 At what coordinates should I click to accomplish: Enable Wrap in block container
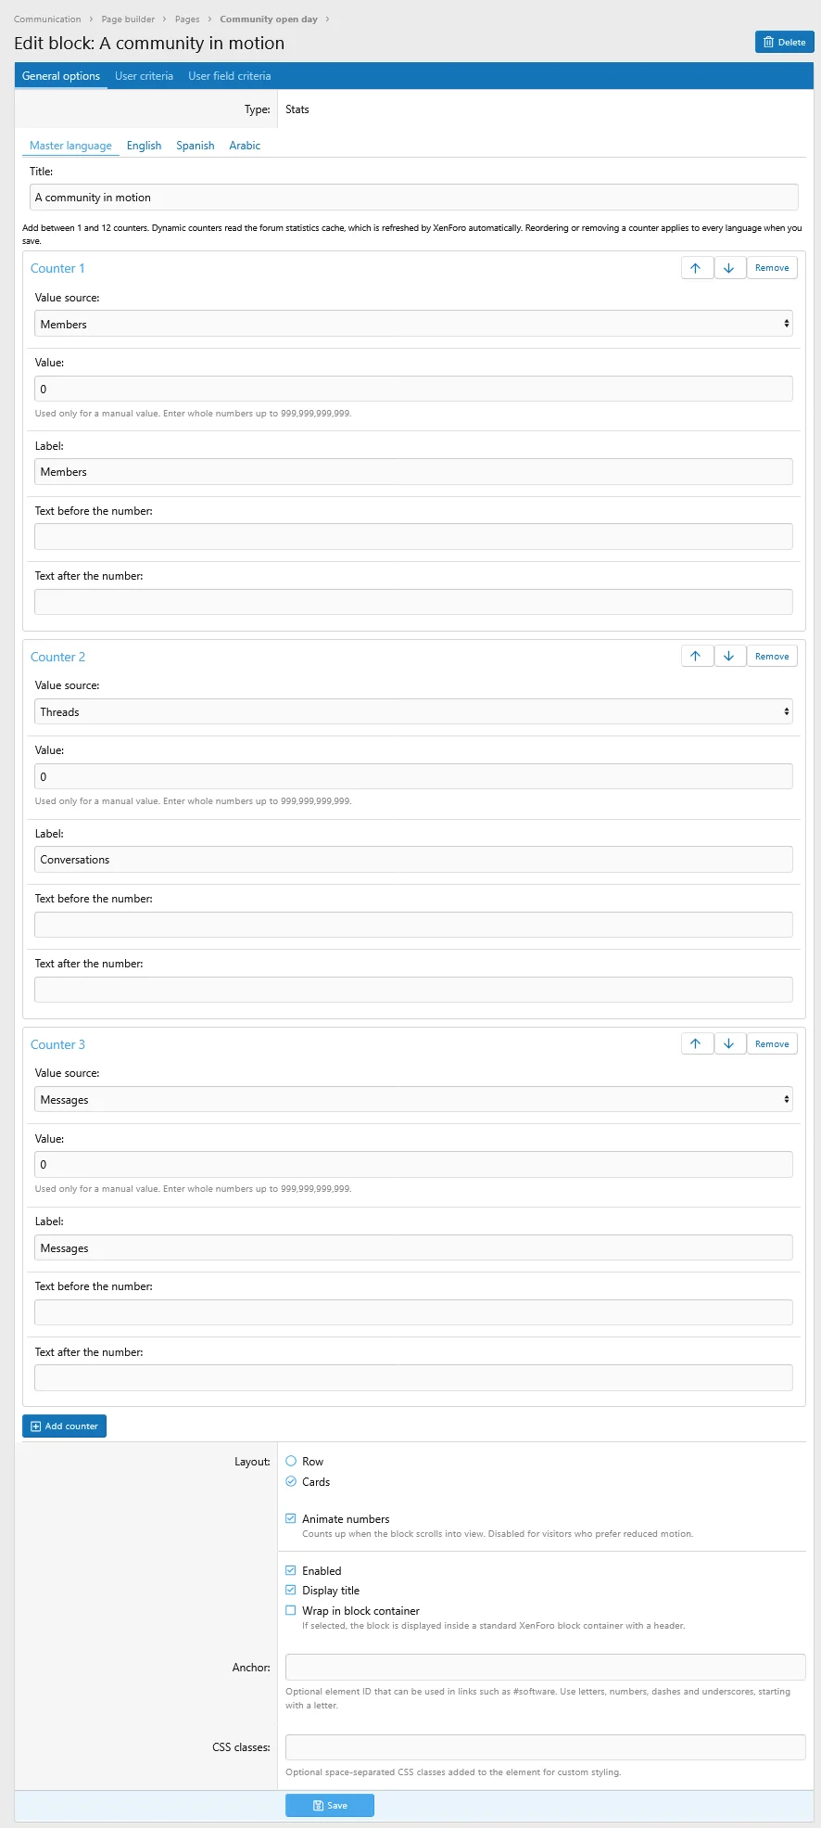coord(291,1610)
